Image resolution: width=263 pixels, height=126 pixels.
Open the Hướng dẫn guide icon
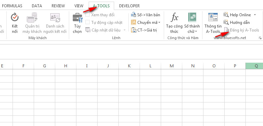point(226,22)
